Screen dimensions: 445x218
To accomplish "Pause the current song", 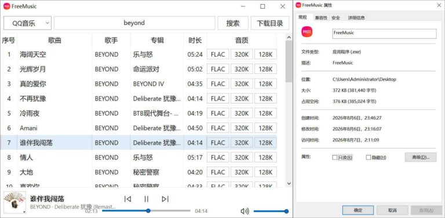I will point(147,199).
